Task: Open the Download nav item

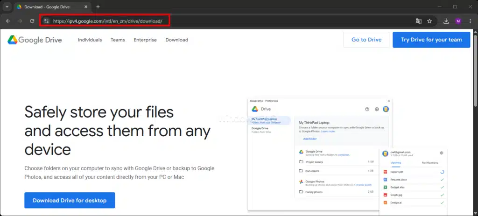Action: coord(177,40)
